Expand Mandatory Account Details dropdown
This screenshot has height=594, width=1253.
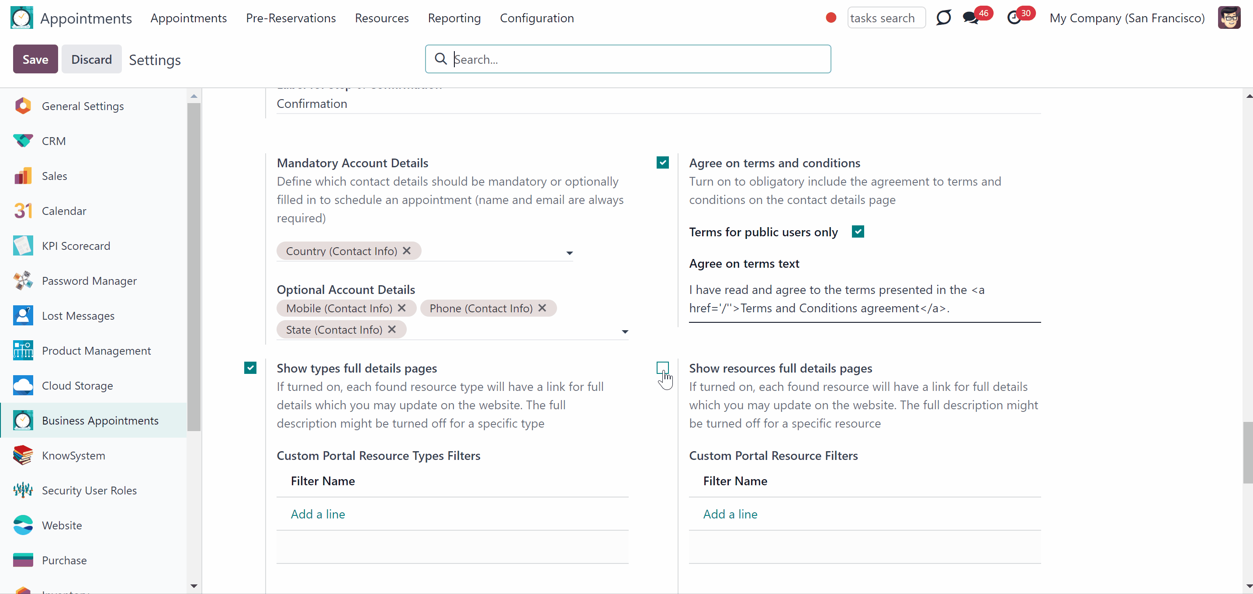[x=569, y=253]
